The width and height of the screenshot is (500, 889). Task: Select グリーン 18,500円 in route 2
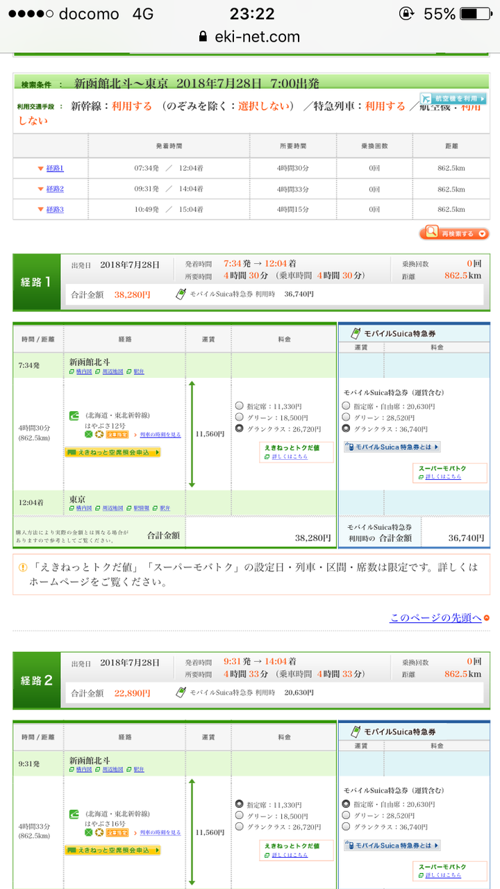click(x=240, y=815)
